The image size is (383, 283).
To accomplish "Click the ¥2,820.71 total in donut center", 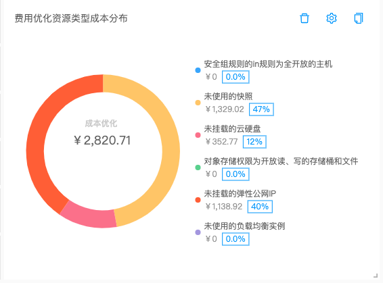I will click(x=102, y=140).
